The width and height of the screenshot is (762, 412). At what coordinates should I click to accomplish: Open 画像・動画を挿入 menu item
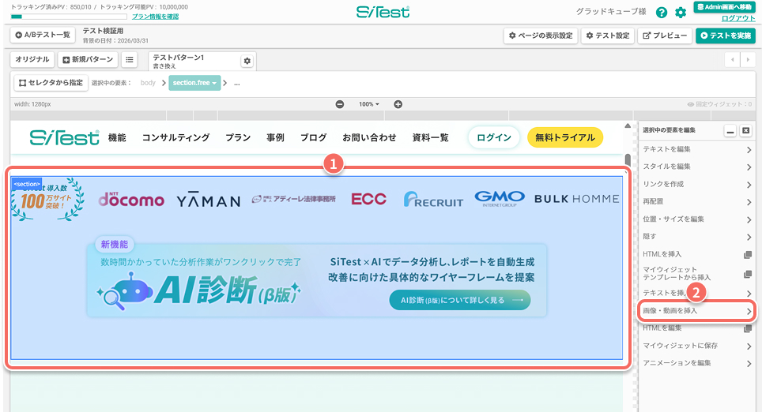point(696,311)
